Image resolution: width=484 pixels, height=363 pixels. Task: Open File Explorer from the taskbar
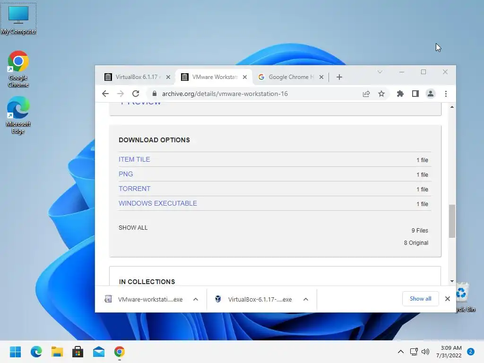pyautogui.click(x=57, y=352)
